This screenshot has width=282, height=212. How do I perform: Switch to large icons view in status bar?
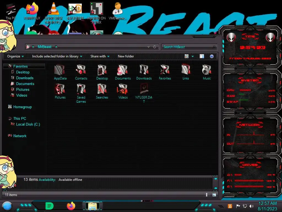[214, 195]
